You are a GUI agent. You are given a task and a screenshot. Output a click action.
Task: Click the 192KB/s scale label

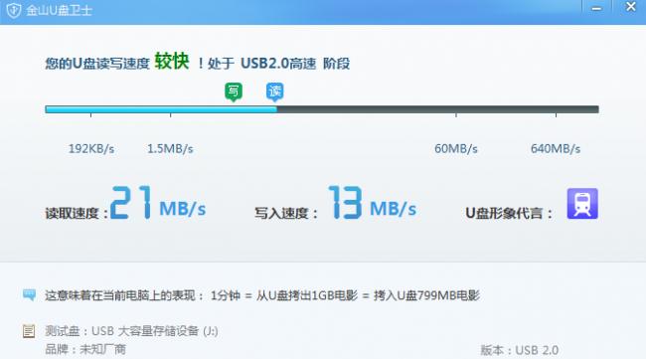coord(91,149)
